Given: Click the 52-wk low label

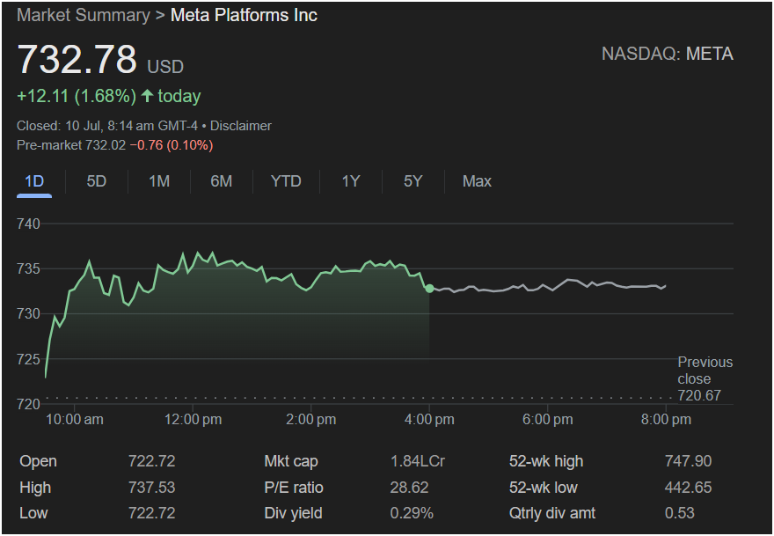Looking at the screenshot, I should pos(543,488).
